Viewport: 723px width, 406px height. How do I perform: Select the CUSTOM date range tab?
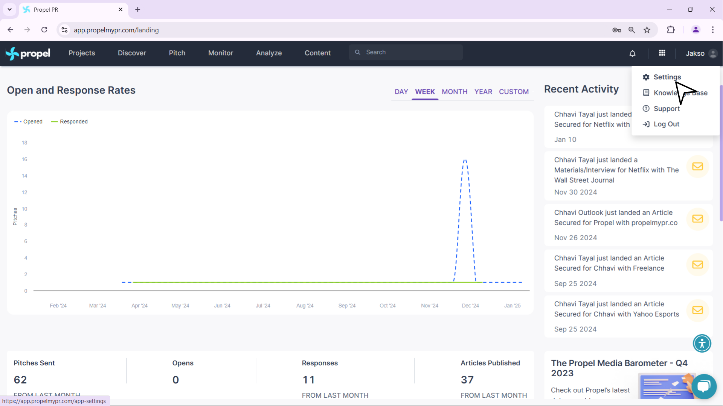[x=514, y=92]
